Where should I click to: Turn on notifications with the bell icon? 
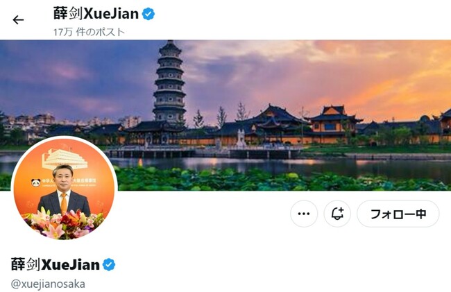click(x=337, y=214)
